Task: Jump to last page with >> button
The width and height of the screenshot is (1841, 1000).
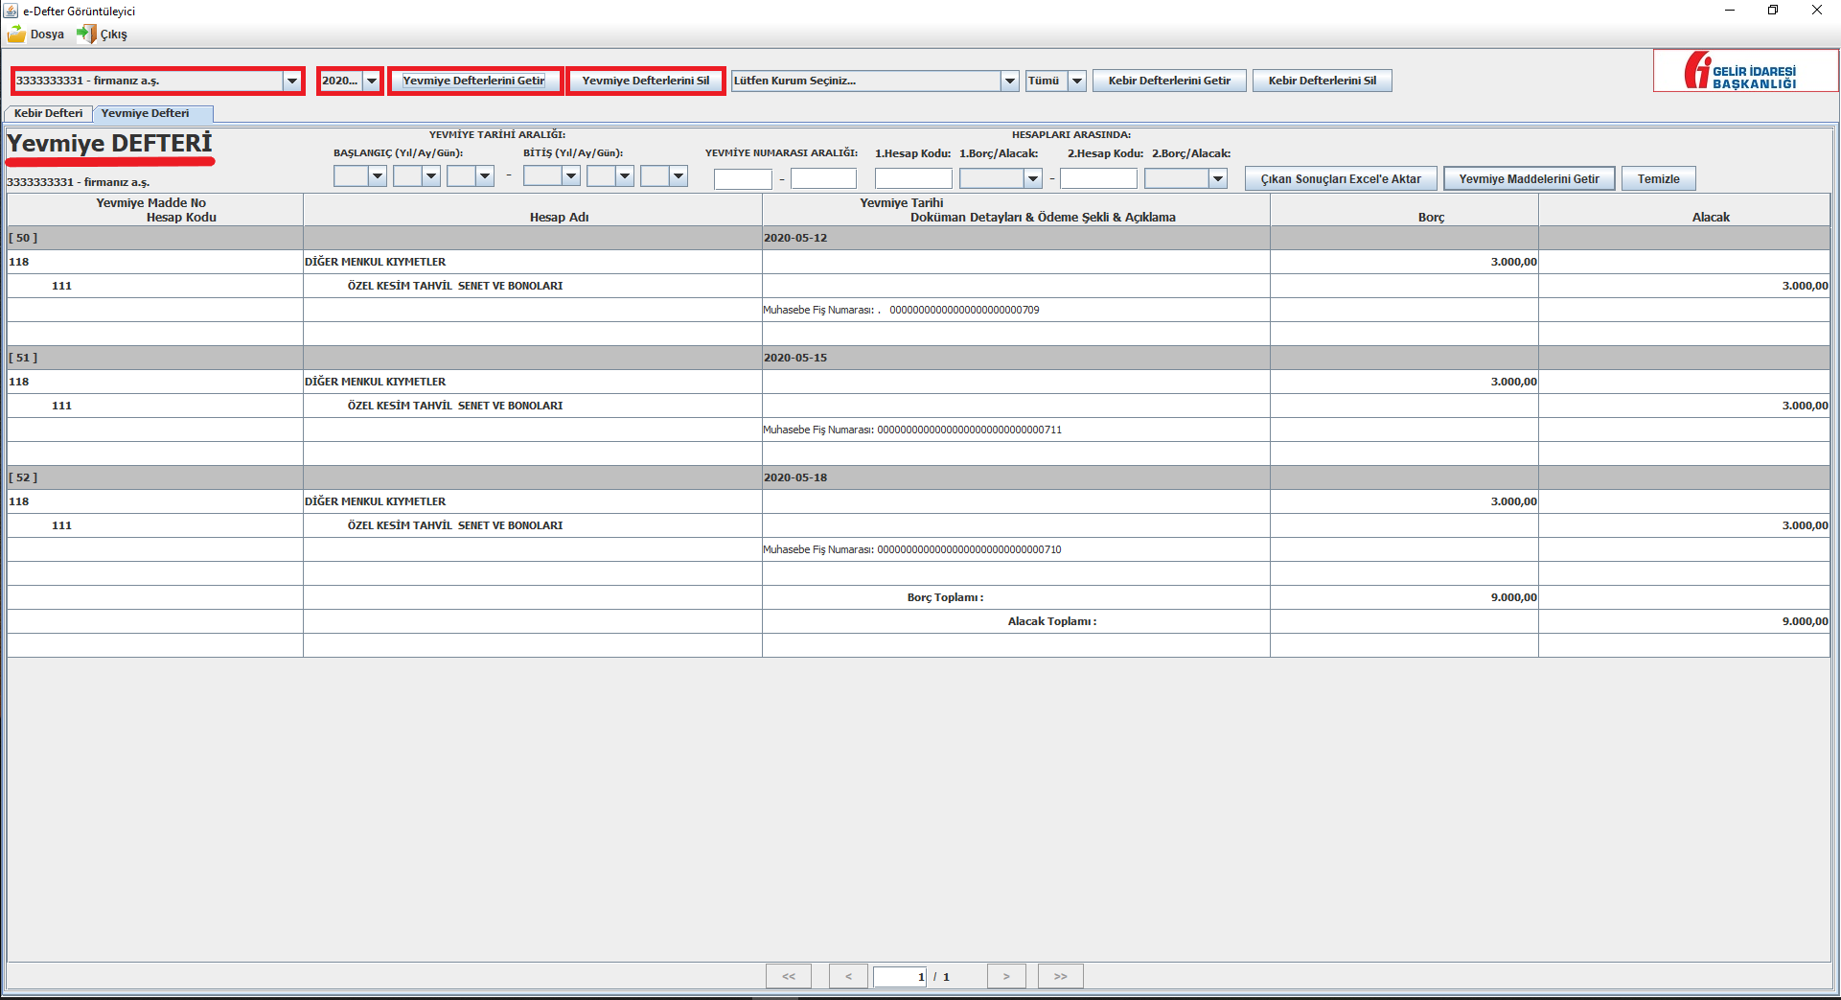Action: [1060, 976]
